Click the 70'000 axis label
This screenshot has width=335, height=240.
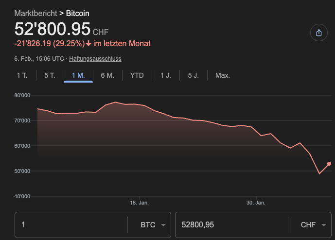click(x=22, y=120)
